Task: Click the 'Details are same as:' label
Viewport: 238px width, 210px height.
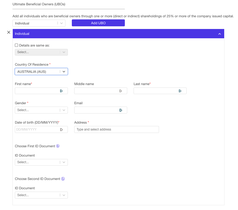Action: pyautogui.click(x=34, y=45)
